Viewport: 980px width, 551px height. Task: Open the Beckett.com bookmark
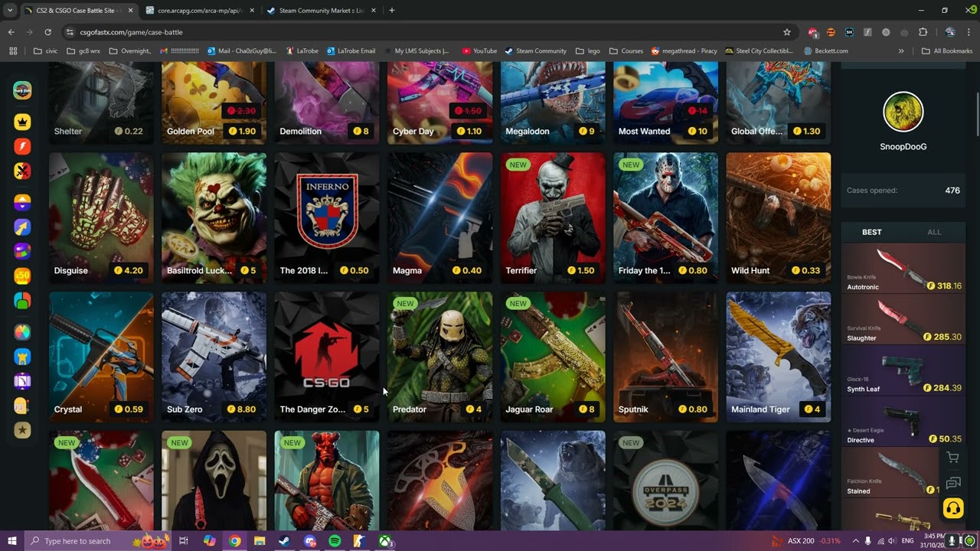pyautogui.click(x=825, y=51)
